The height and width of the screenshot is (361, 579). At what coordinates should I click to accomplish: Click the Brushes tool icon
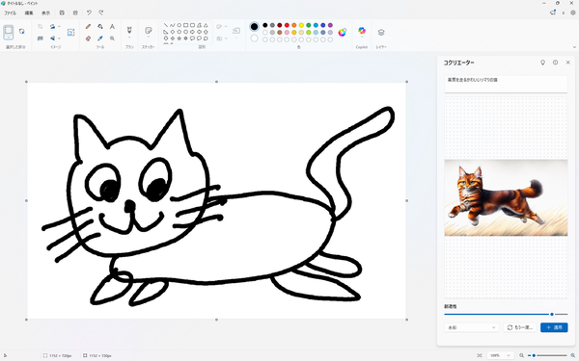point(129,30)
